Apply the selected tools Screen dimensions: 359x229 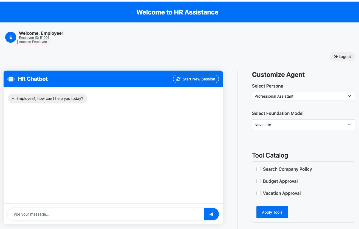(272, 212)
